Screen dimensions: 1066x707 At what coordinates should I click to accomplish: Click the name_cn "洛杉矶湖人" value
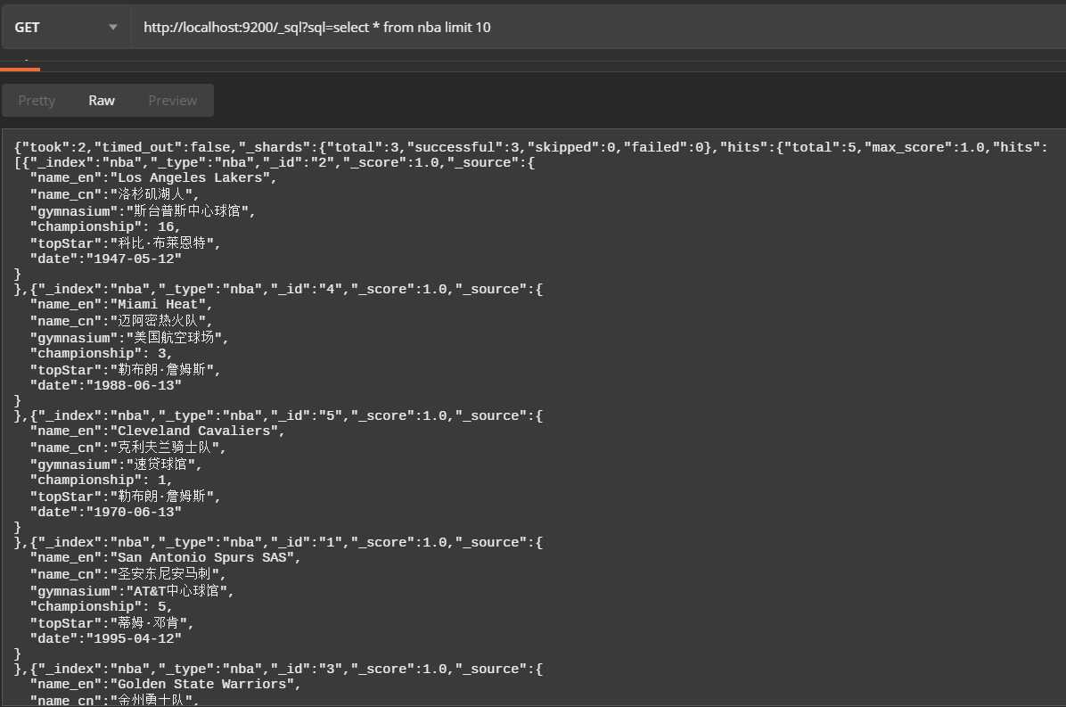(x=151, y=193)
